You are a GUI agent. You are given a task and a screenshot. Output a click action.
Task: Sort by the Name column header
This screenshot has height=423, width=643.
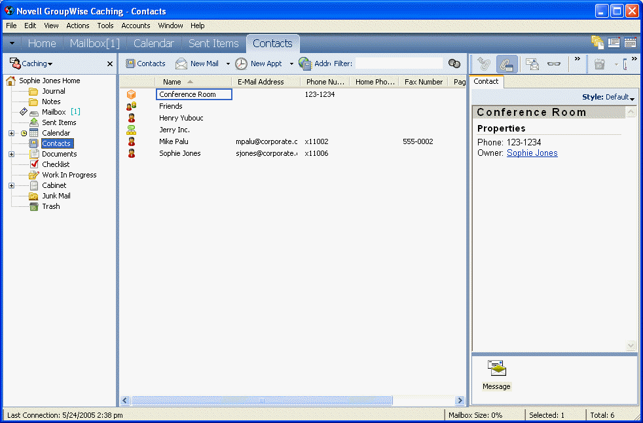click(193, 82)
